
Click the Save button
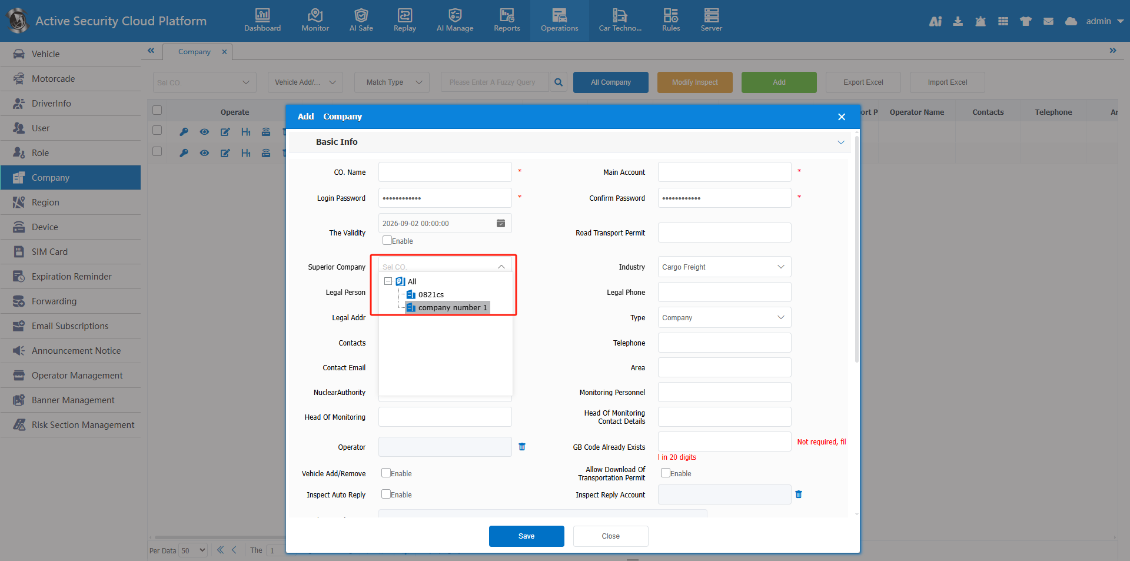pyautogui.click(x=526, y=536)
